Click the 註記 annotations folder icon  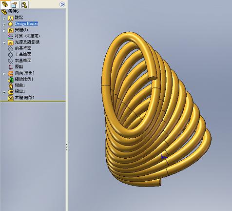(11, 18)
